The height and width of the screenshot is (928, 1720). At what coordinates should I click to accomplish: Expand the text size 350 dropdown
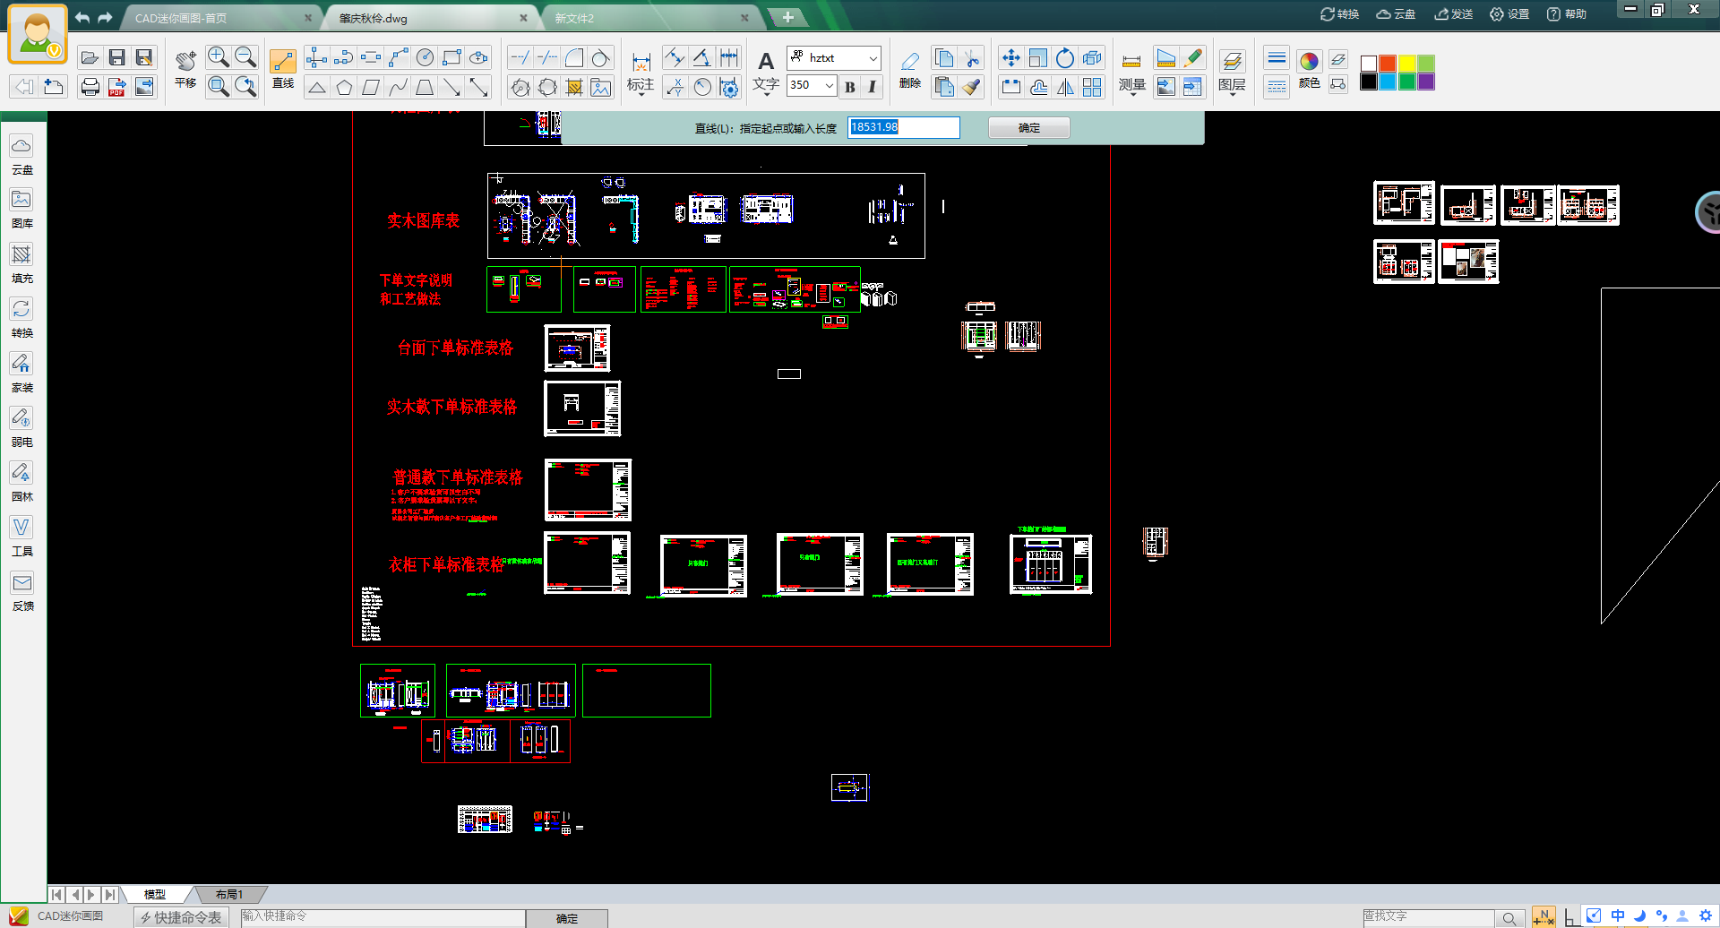(x=830, y=85)
